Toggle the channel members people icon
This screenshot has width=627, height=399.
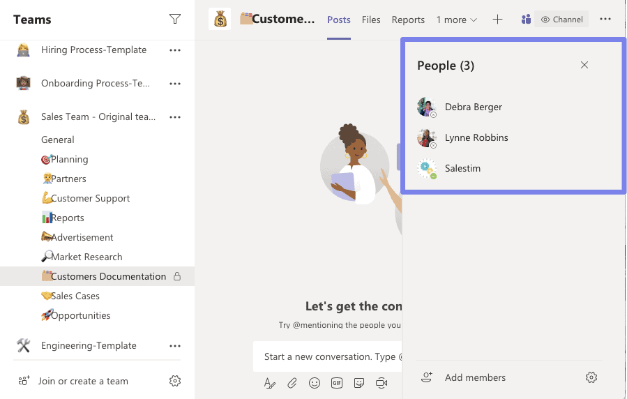pyautogui.click(x=526, y=20)
